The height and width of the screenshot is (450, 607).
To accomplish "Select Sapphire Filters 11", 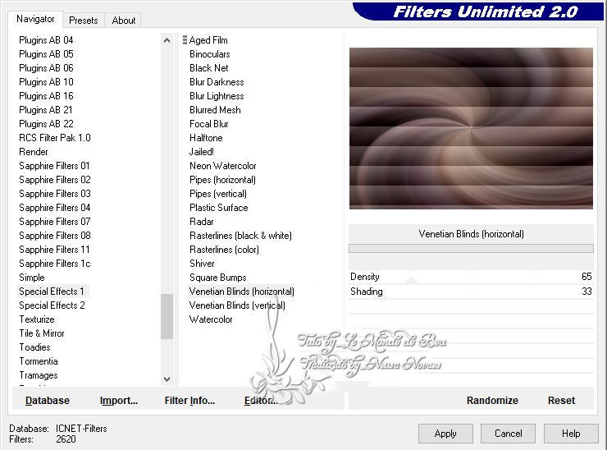I will tap(54, 250).
